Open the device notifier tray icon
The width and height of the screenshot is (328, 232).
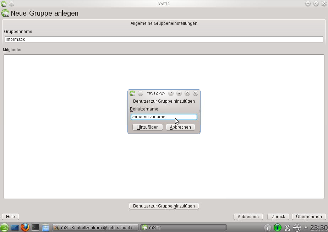[x=297, y=228]
